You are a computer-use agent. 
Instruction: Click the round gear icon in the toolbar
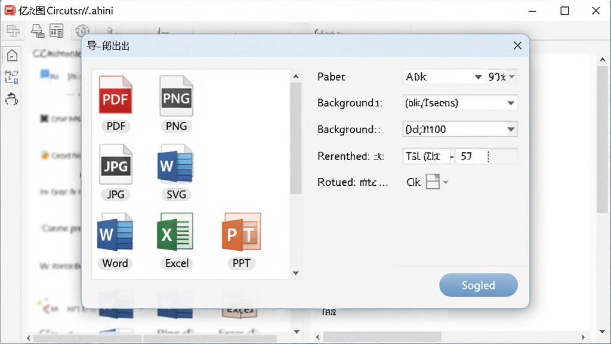82,30
